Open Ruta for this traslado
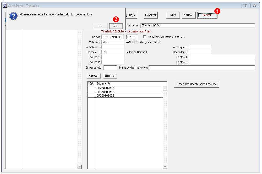 click(x=173, y=15)
